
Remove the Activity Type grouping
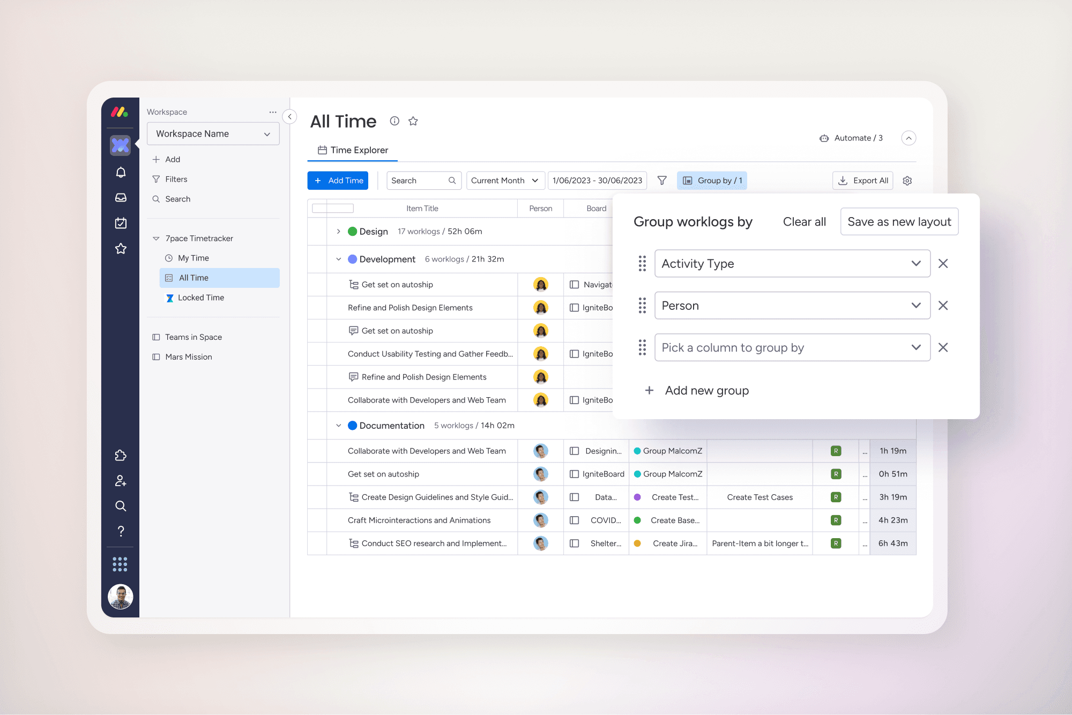click(943, 263)
